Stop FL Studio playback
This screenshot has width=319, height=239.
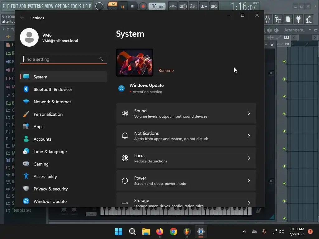(x=132, y=7)
